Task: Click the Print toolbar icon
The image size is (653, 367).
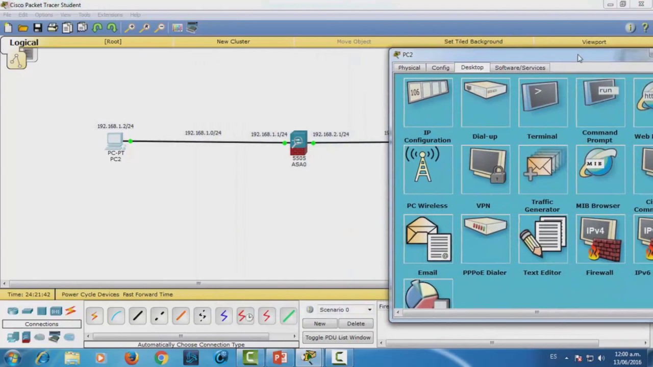Action: (53, 28)
